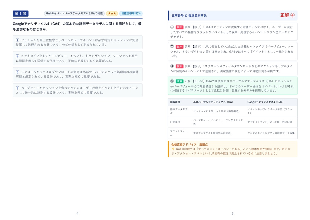Click the red 正解 ④ answer label
310x220 pixels.
(x=288, y=15)
